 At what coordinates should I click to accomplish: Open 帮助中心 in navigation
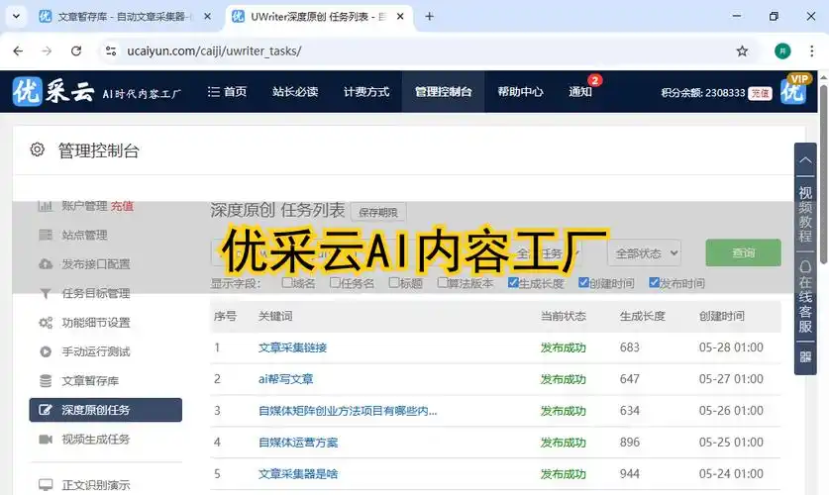[520, 91]
